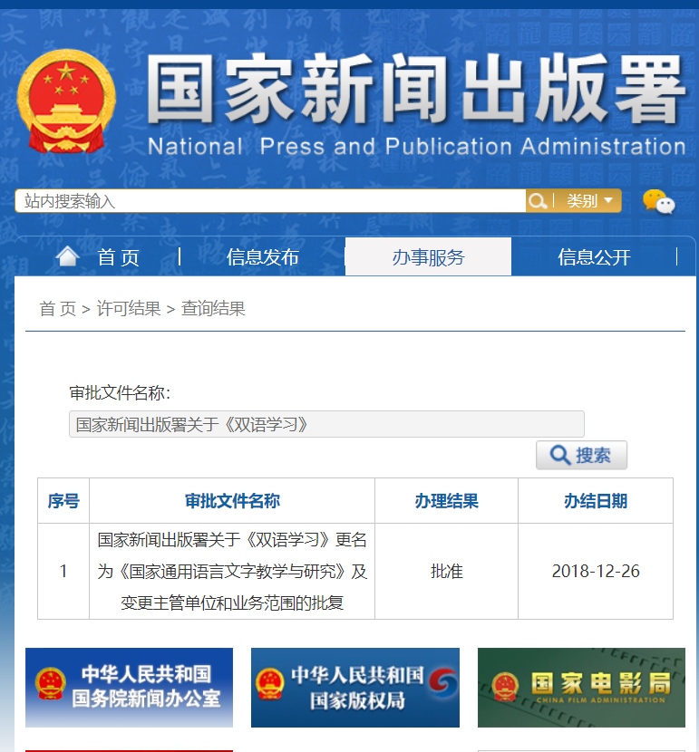Image resolution: width=699 pixels, height=752 pixels.
Task: Click the 序号 column header
Action: click(x=63, y=501)
